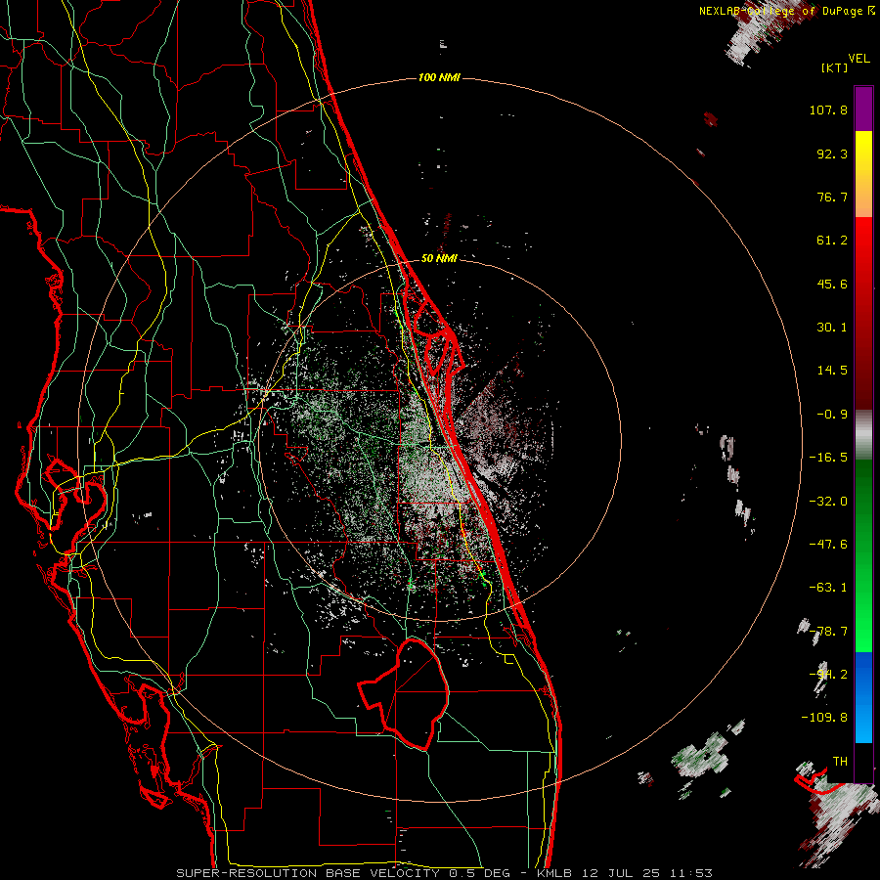Click the "100 NMI" range ring label
The height and width of the screenshot is (880, 880).
(439, 77)
